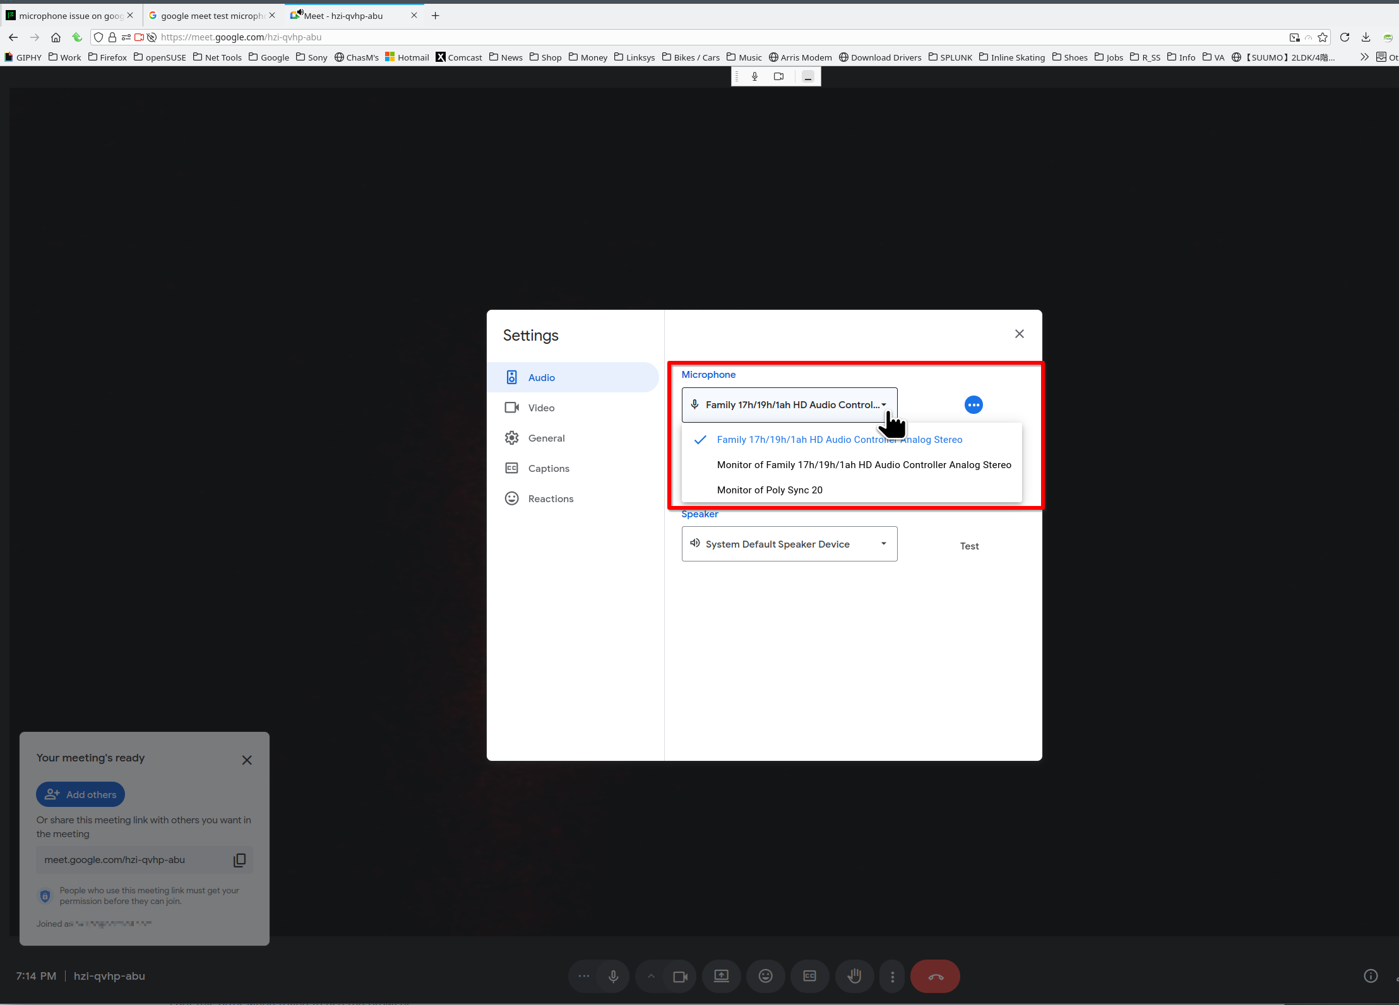Image resolution: width=1399 pixels, height=1005 pixels.
Task: Expand the Speaker device dropdown
Action: (789, 544)
